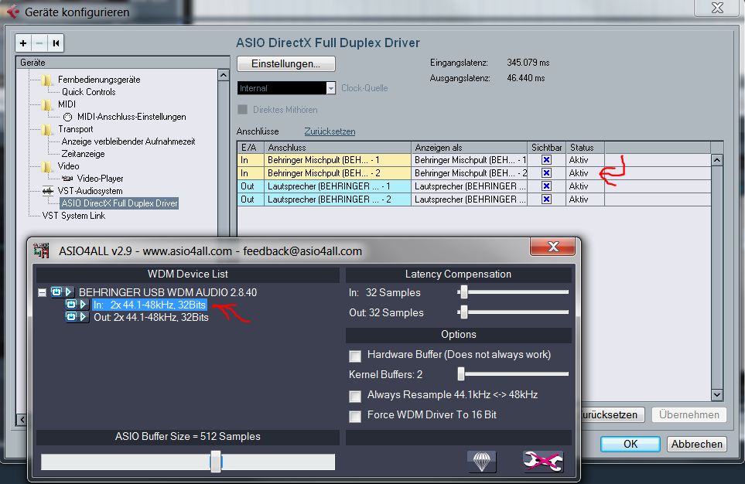Toggle power icon of Out 2x 44.1-48kHz entry
The width and height of the screenshot is (745, 484).
pos(71,316)
